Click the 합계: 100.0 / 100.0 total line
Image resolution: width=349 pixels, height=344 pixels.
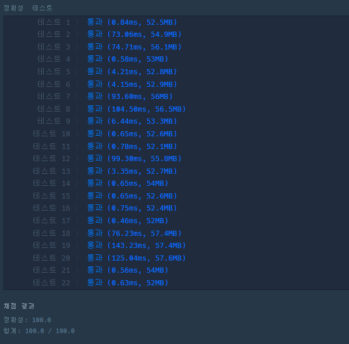pyautogui.click(x=39, y=331)
